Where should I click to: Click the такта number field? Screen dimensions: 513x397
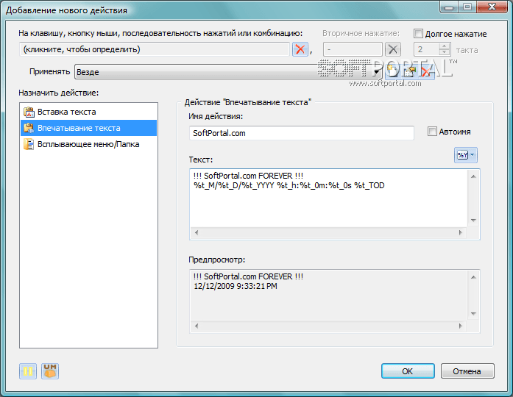pyautogui.click(x=426, y=50)
